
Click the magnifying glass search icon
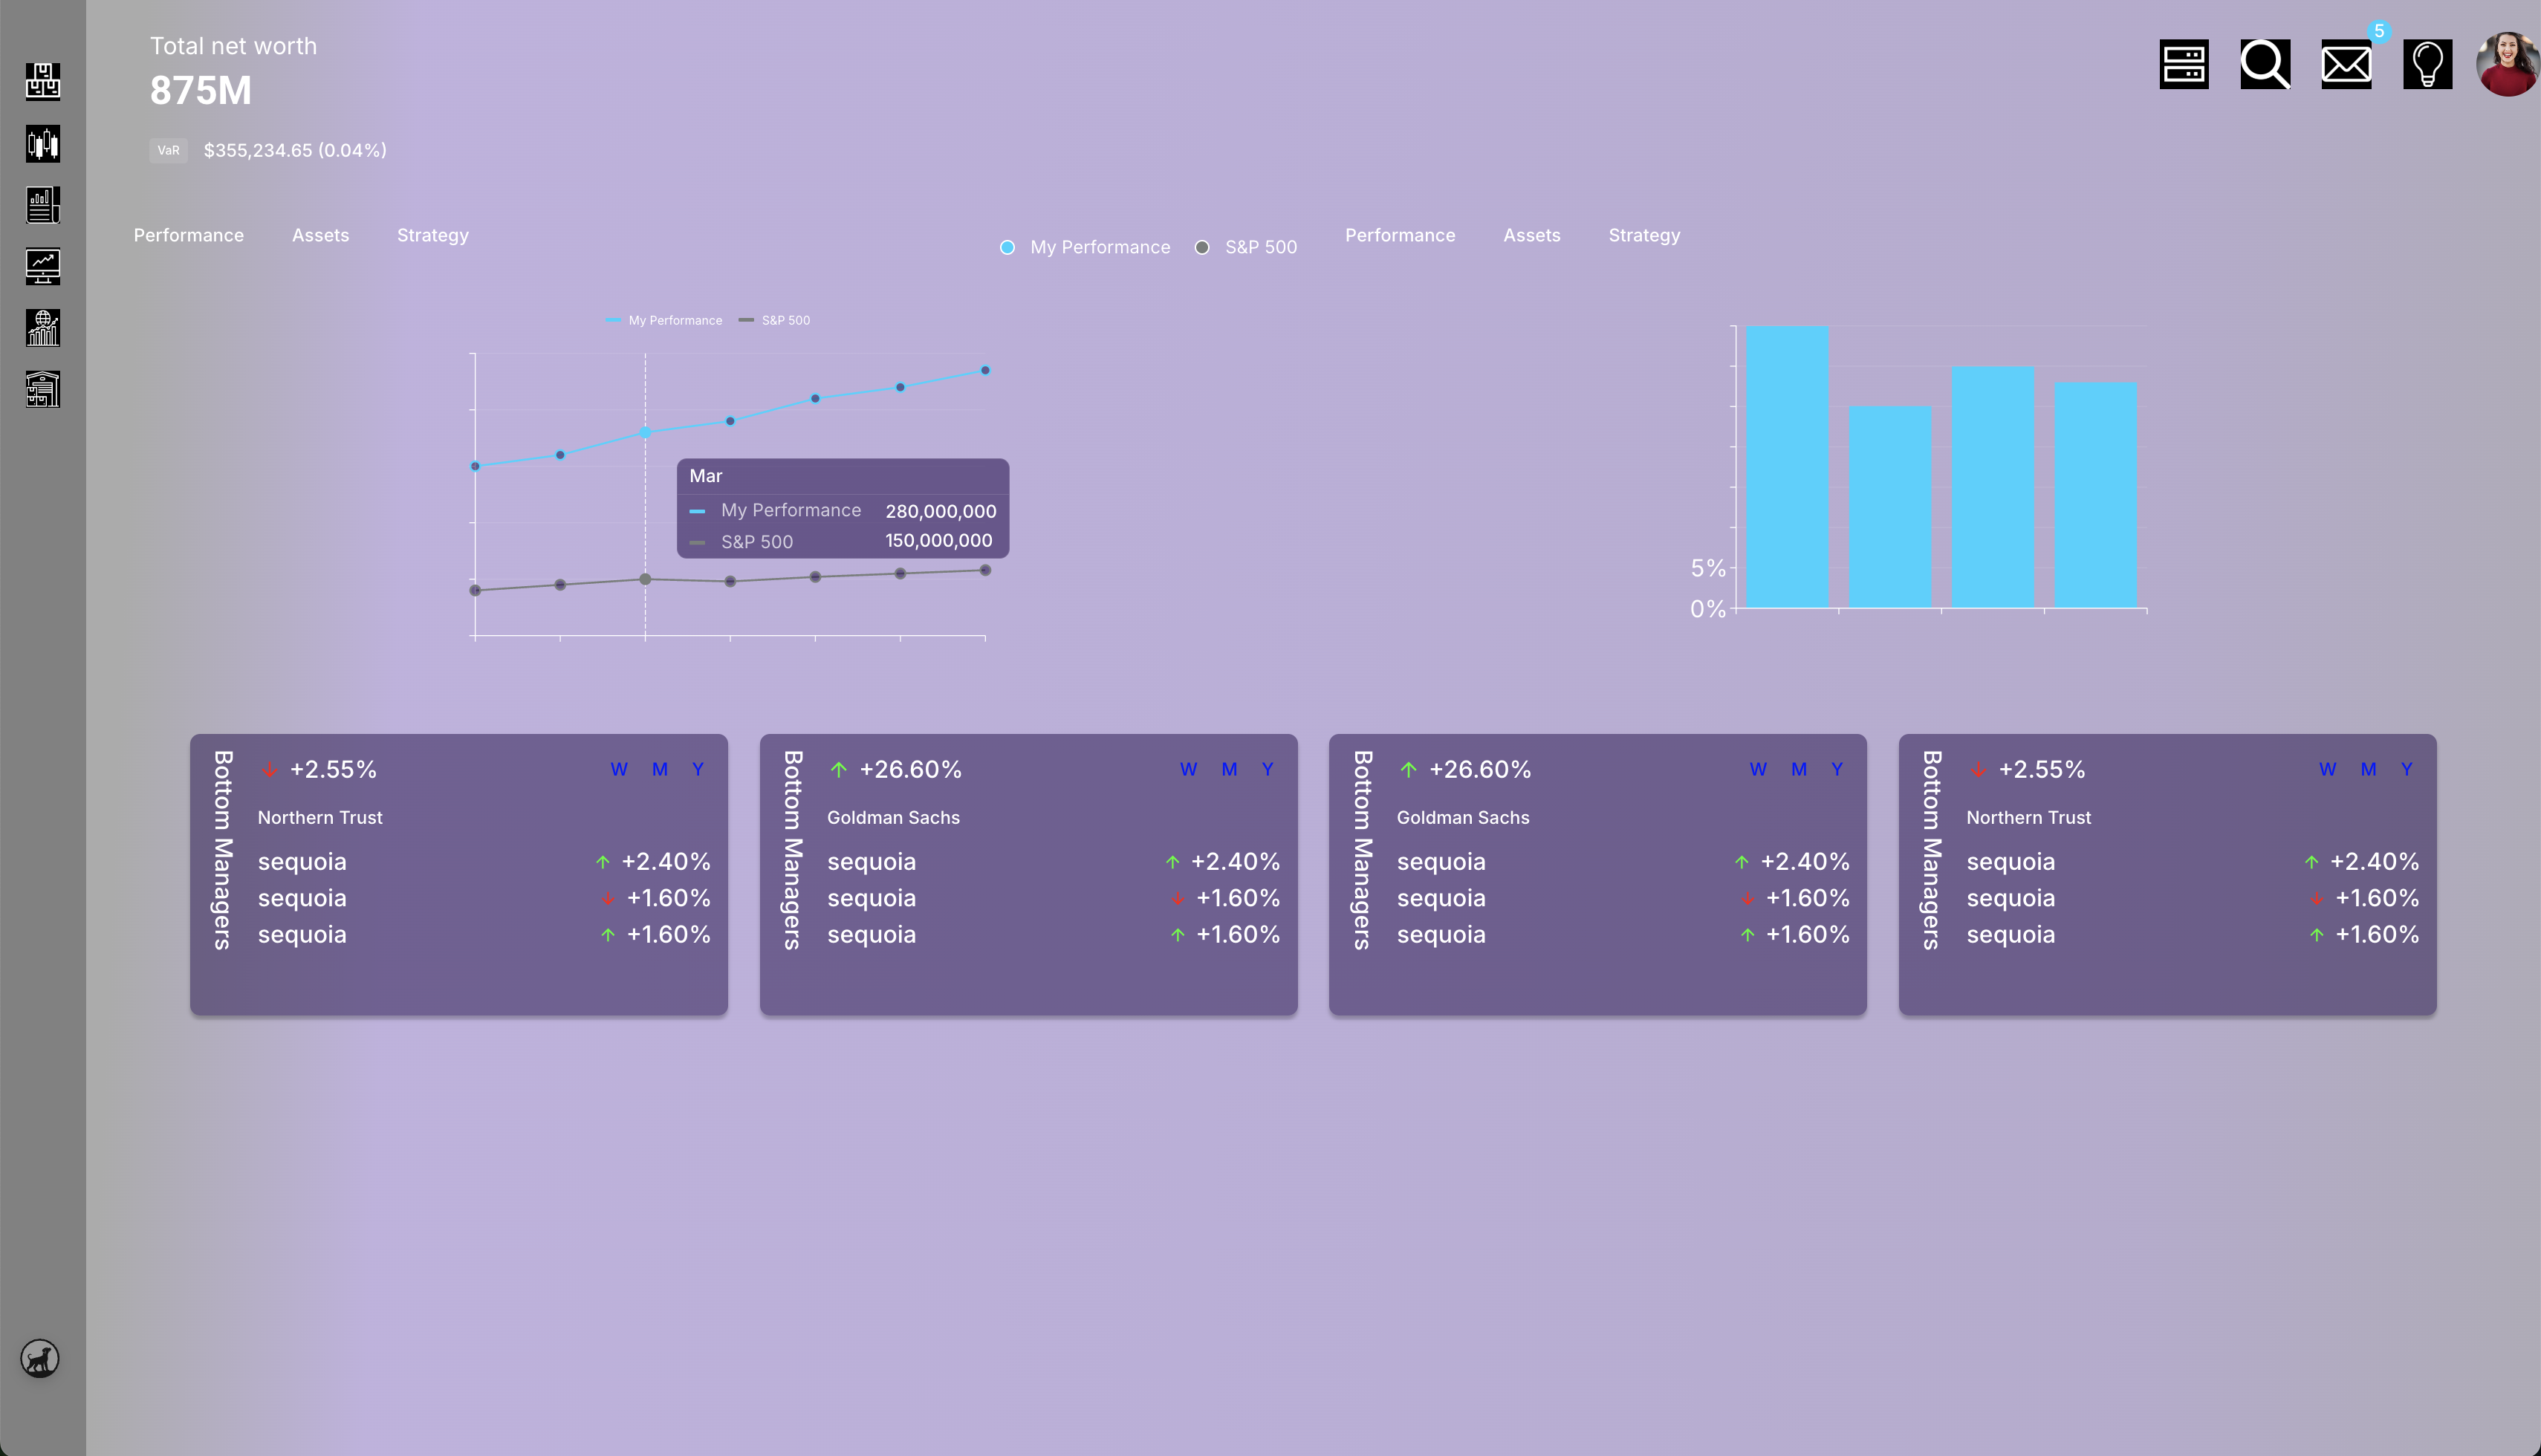tap(2264, 65)
